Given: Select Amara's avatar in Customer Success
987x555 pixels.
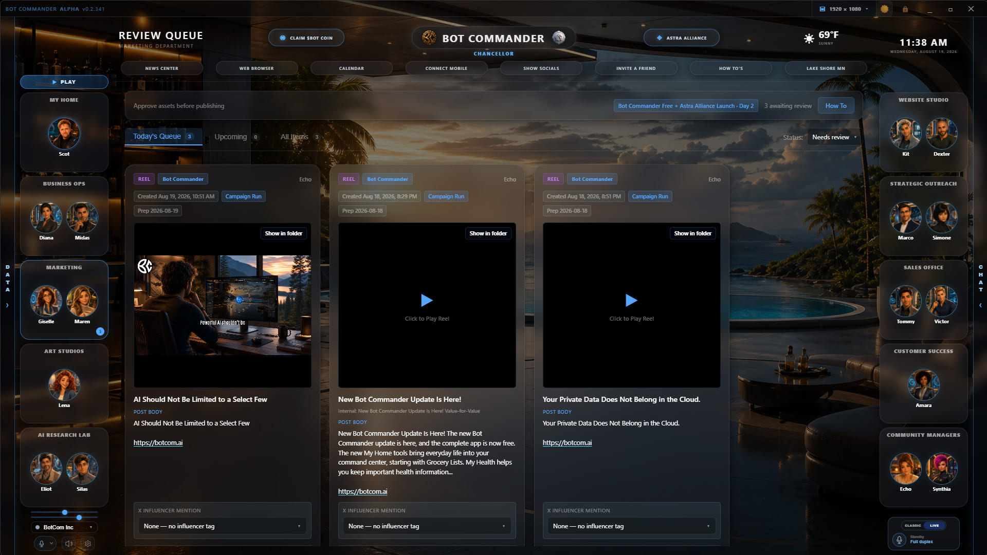Looking at the screenshot, I should click(924, 385).
